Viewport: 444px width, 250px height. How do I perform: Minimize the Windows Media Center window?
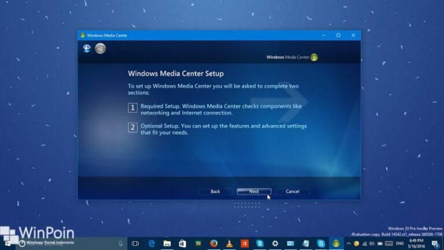[x=324, y=35]
